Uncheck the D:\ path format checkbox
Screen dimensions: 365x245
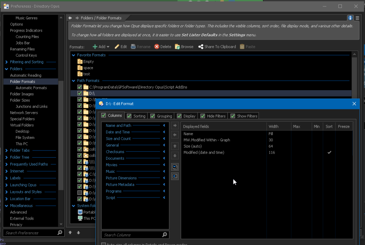[80, 93]
